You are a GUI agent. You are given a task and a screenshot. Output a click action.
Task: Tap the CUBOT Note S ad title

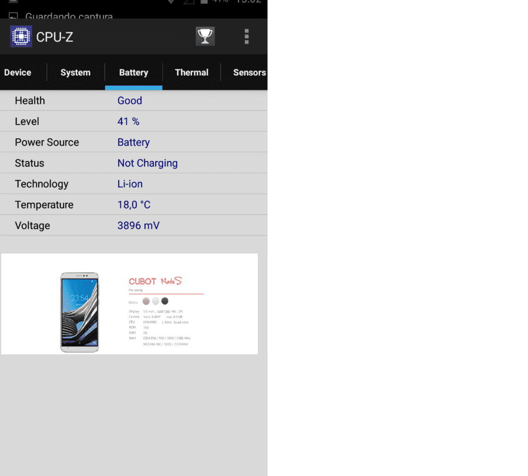pos(155,281)
